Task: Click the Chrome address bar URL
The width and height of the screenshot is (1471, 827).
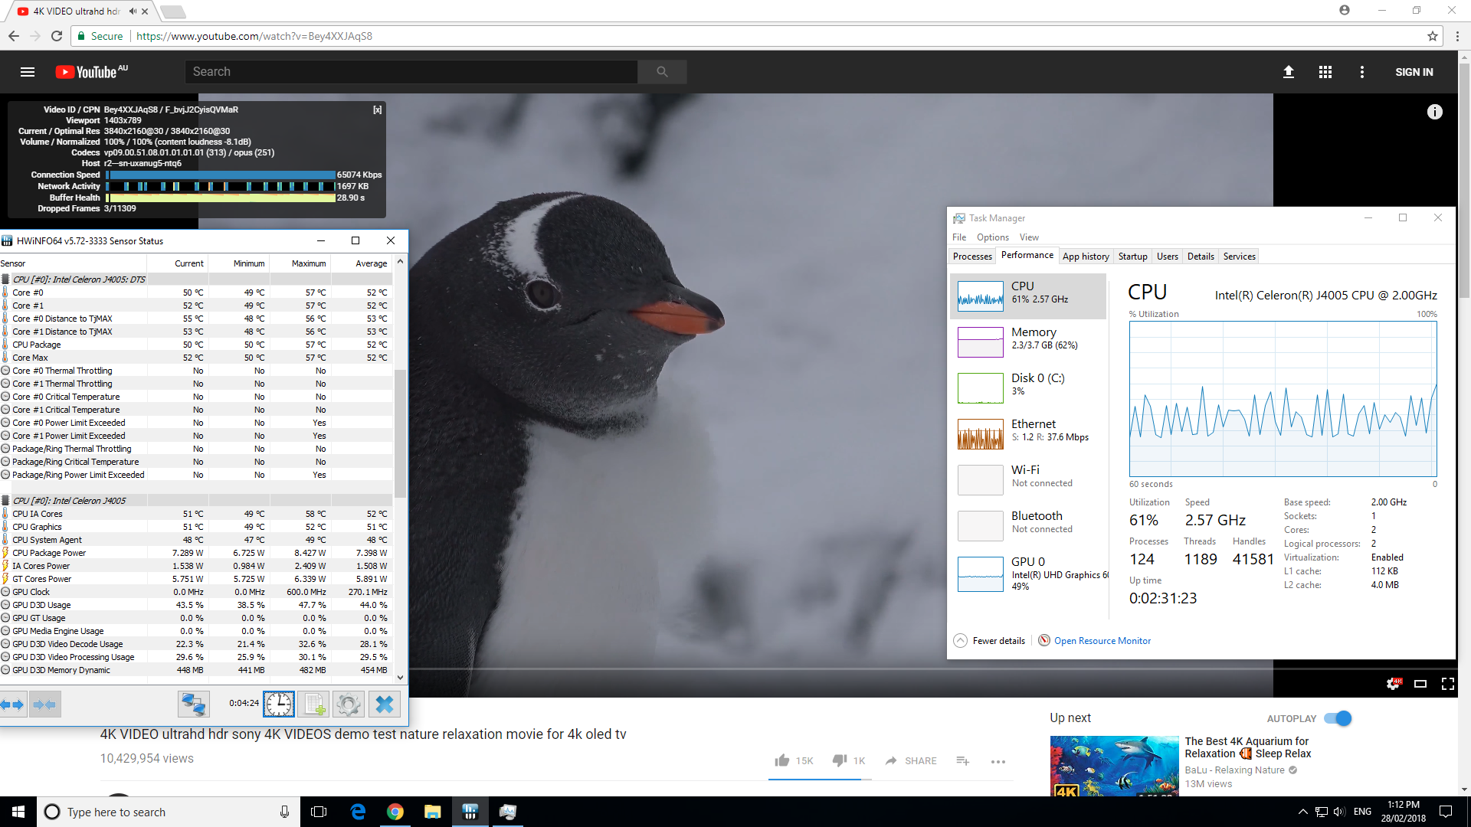Action: pyautogui.click(x=254, y=36)
